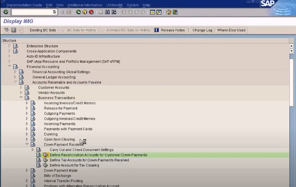Image resolution: width=296 pixels, height=187 pixels.
Task: Open documentation icon for Dunning
Action: click(x=33, y=134)
